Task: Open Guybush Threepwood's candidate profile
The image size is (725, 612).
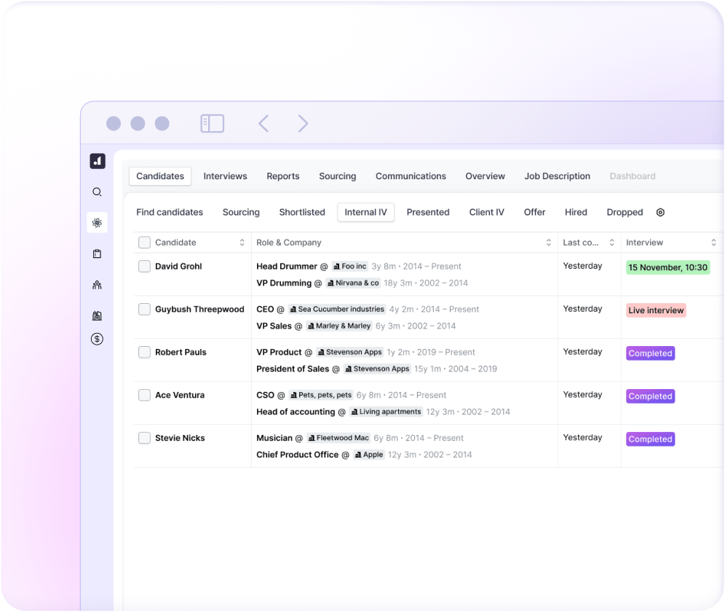Action: (199, 310)
